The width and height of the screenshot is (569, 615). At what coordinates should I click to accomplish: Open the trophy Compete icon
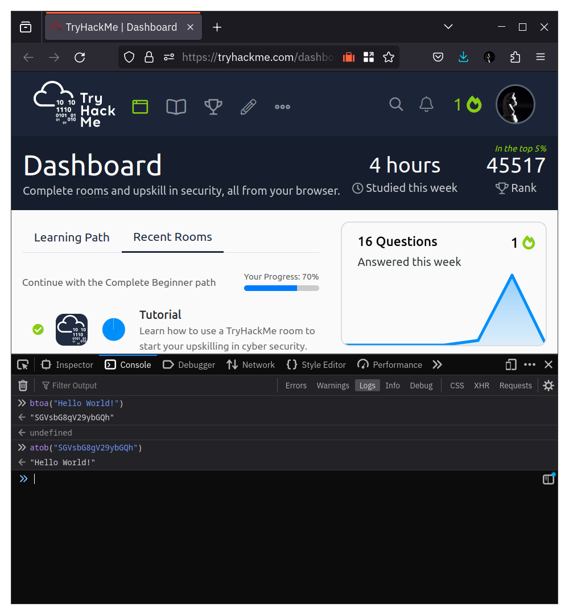tap(213, 106)
